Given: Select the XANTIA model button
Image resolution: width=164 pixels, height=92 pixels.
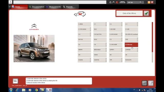Looking at the screenshot, I should pos(100,60).
